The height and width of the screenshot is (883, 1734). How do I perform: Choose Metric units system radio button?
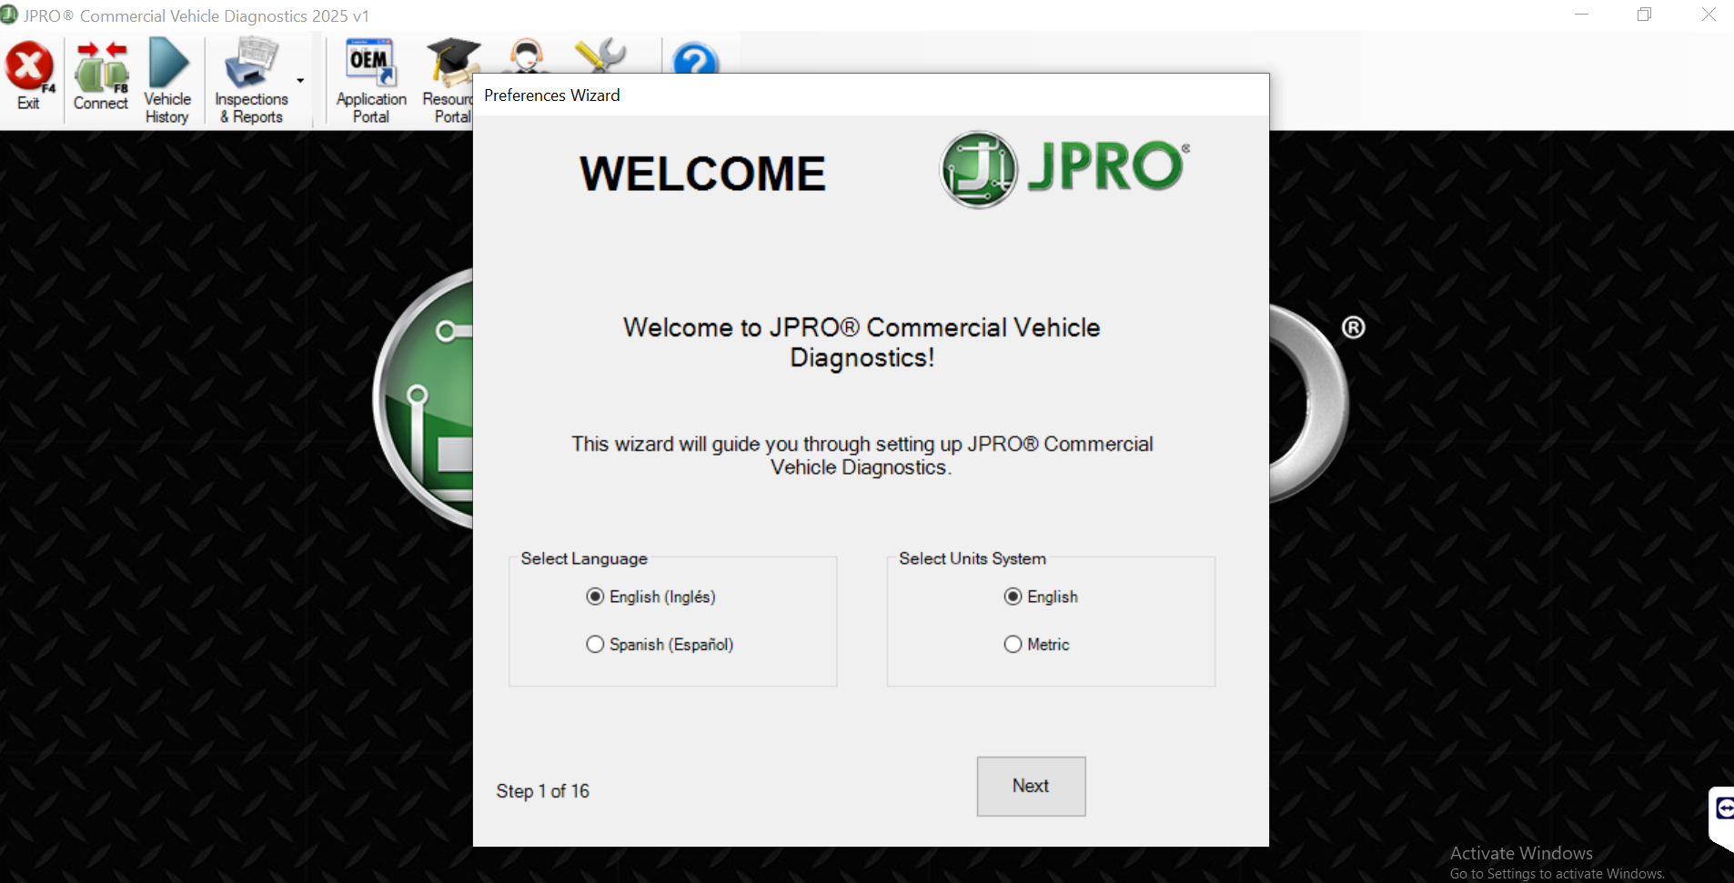tap(1036, 644)
